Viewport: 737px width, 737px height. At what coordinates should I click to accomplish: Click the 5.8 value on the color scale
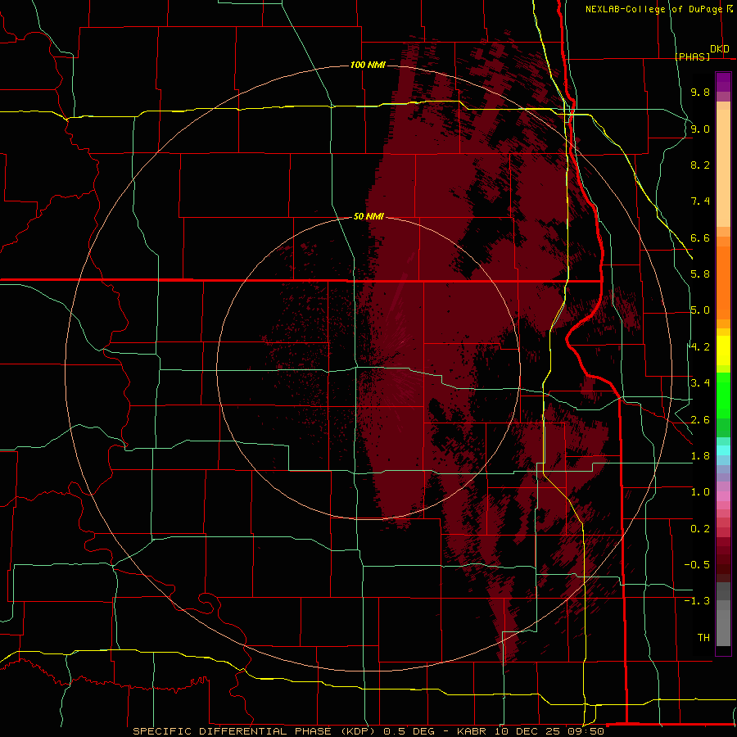700,274
